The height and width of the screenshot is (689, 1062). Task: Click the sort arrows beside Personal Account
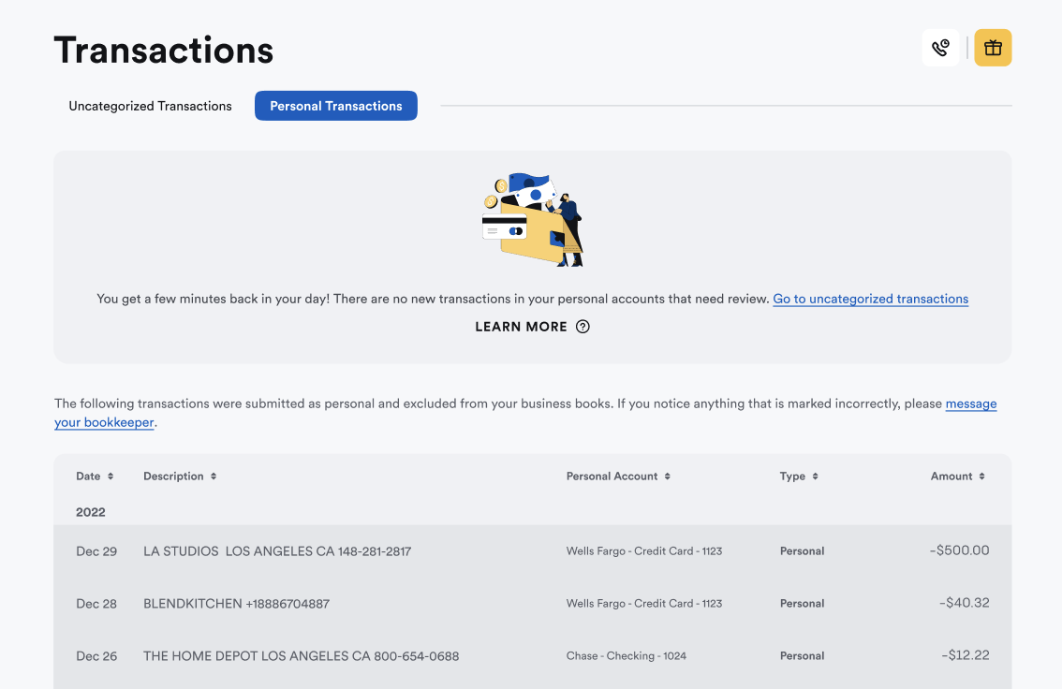pyautogui.click(x=666, y=476)
